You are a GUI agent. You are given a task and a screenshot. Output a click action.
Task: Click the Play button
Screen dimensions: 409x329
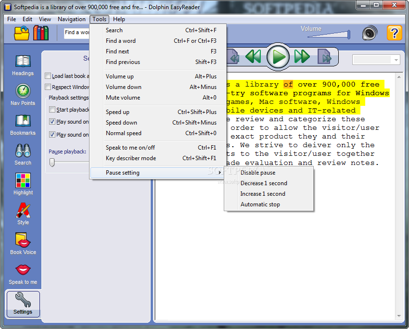(x=278, y=57)
